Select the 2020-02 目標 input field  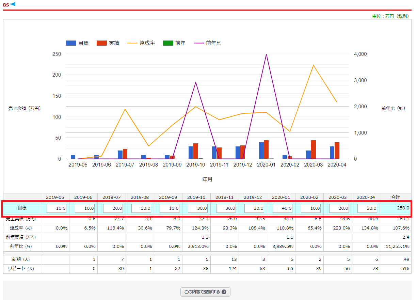click(311, 208)
